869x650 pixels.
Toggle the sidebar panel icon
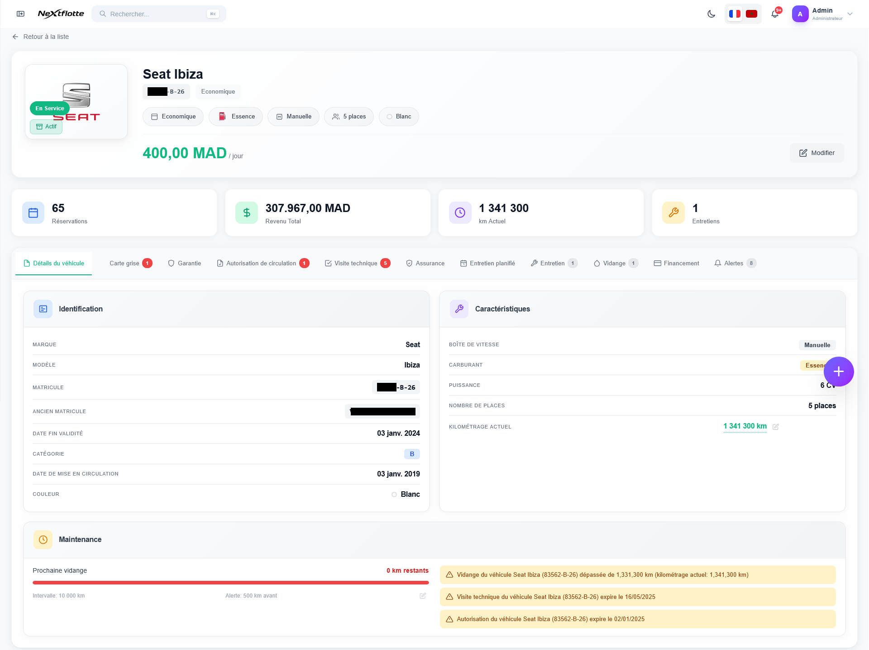(20, 14)
